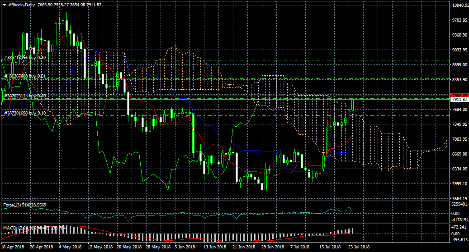The width and height of the screenshot is (469, 252).
Task: Click the #Bitcoin,Daily chart title text
Action: click(24, 4)
